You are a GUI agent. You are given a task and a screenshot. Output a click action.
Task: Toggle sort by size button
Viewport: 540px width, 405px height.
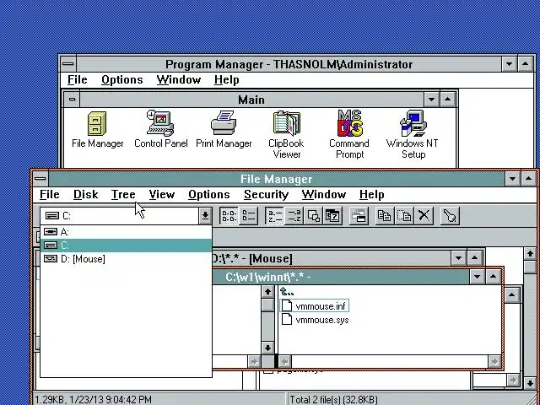click(x=313, y=216)
